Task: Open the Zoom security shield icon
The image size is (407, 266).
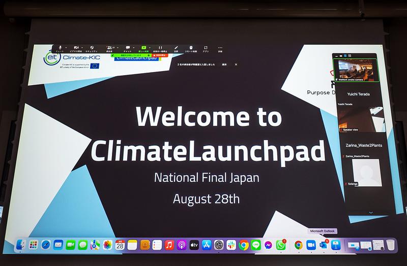Action: 92,48
